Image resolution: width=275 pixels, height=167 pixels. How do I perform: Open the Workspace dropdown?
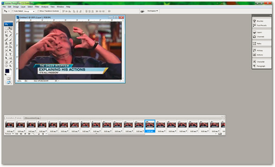[153, 11]
